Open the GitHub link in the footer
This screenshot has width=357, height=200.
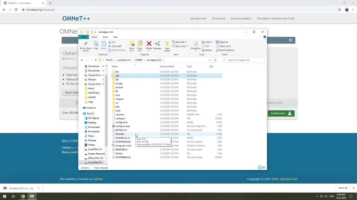click(98, 179)
